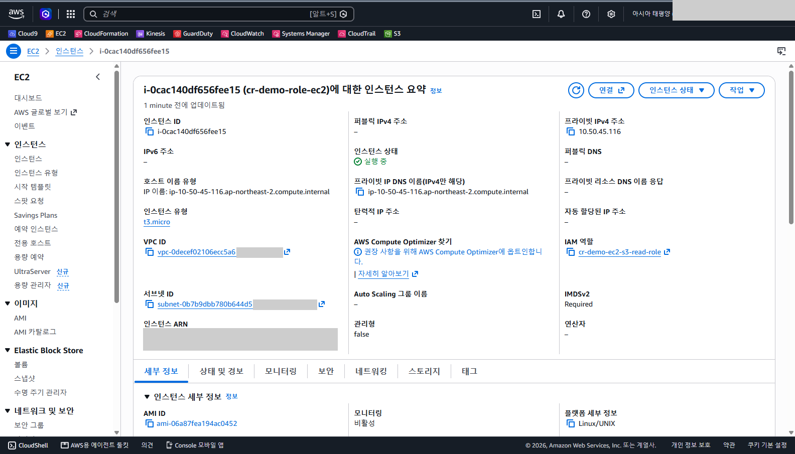The height and width of the screenshot is (454, 795).
Task: Switch to the 보안 tab
Action: (x=326, y=371)
